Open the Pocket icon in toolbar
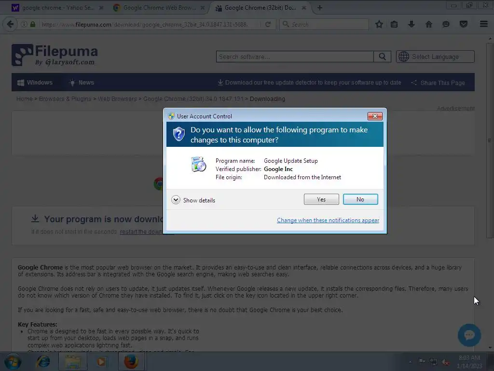 pyautogui.click(x=463, y=24)
